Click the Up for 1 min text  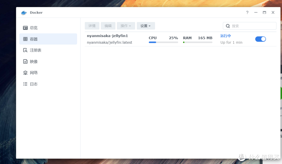231,43
